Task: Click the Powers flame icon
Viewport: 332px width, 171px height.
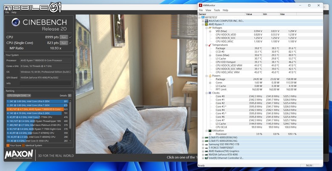Action: click(210, 76)
